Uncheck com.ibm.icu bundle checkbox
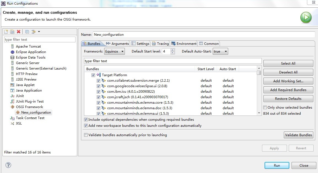Image resolution: width=318 pixels, height=173 pixels. [98, 92]
